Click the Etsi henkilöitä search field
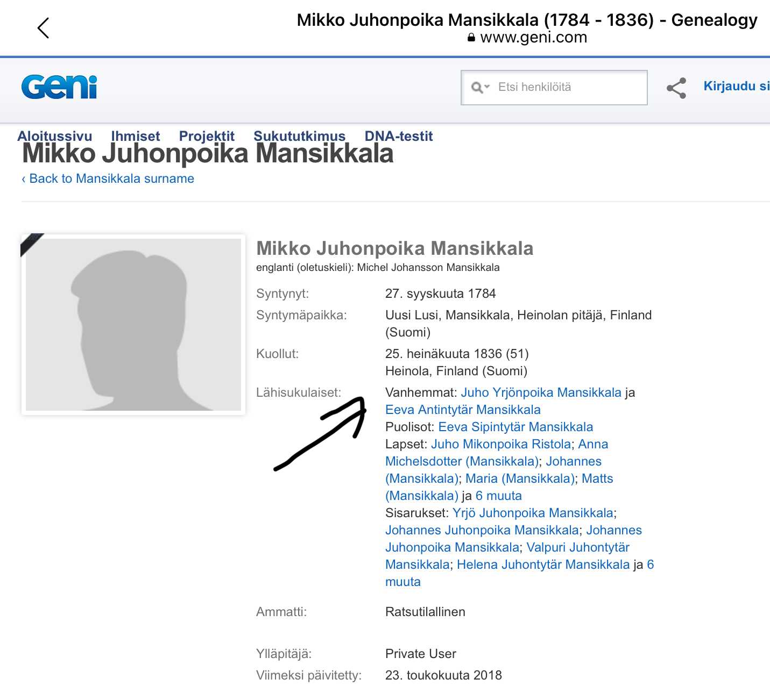770x686 pixels. coord(554,88)
